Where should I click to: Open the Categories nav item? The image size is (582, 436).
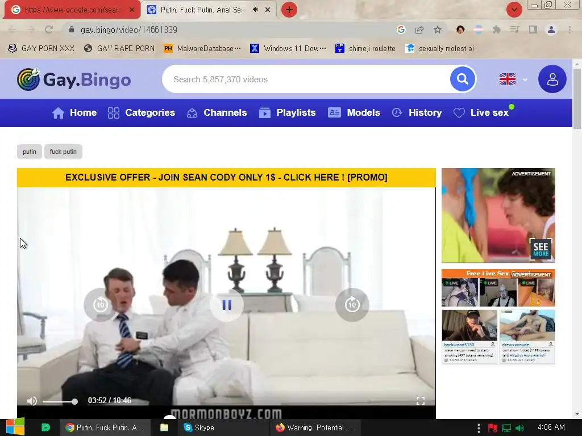coord(141,113)
